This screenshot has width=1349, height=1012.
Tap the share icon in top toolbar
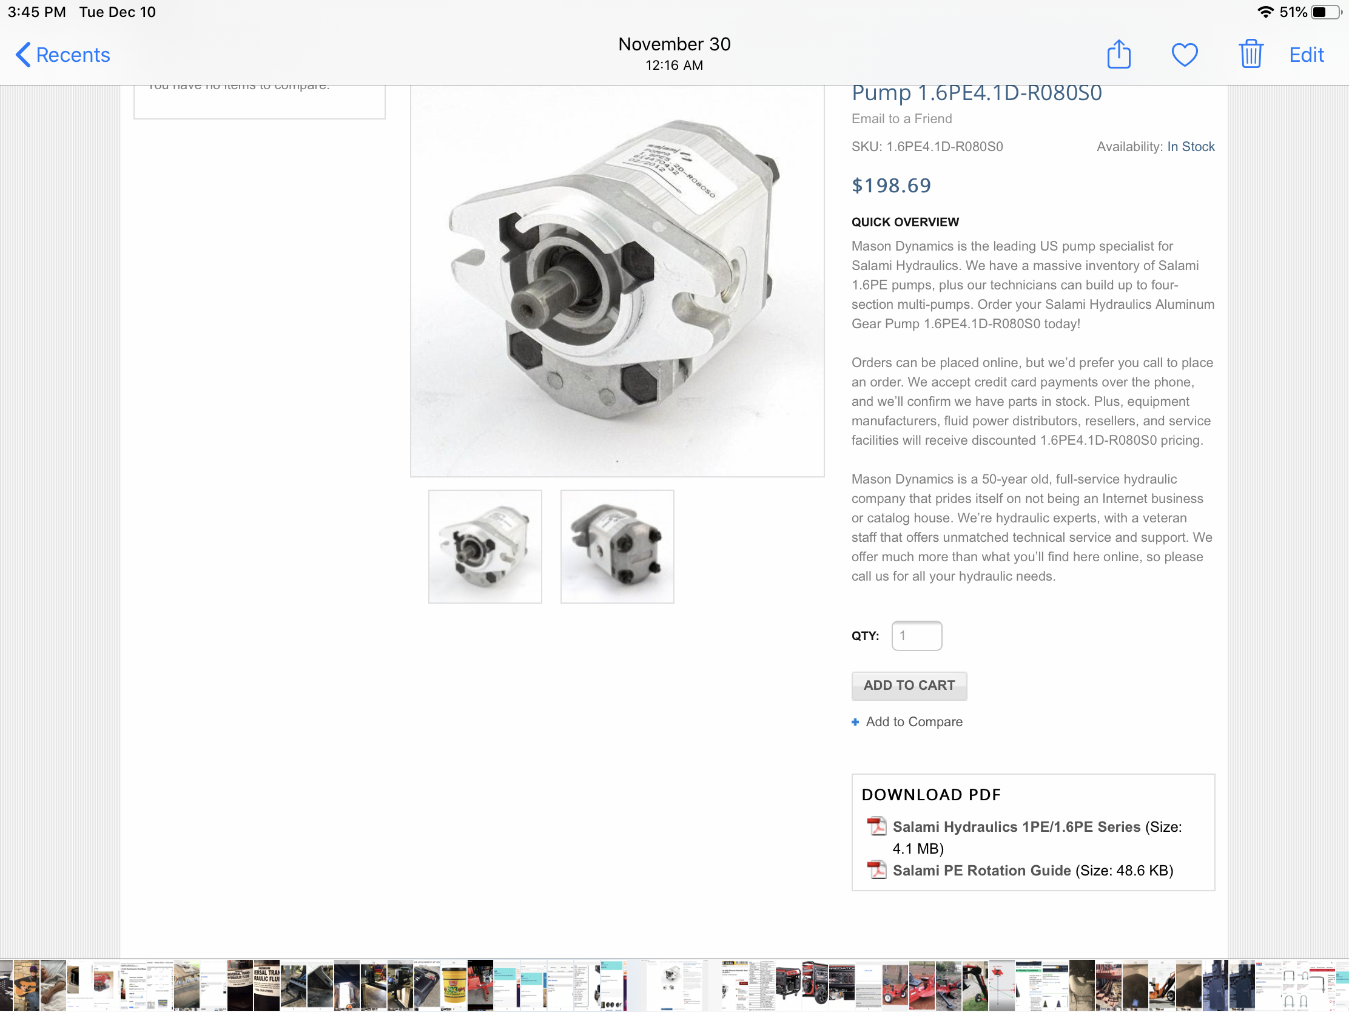(x=1119, y=54)
